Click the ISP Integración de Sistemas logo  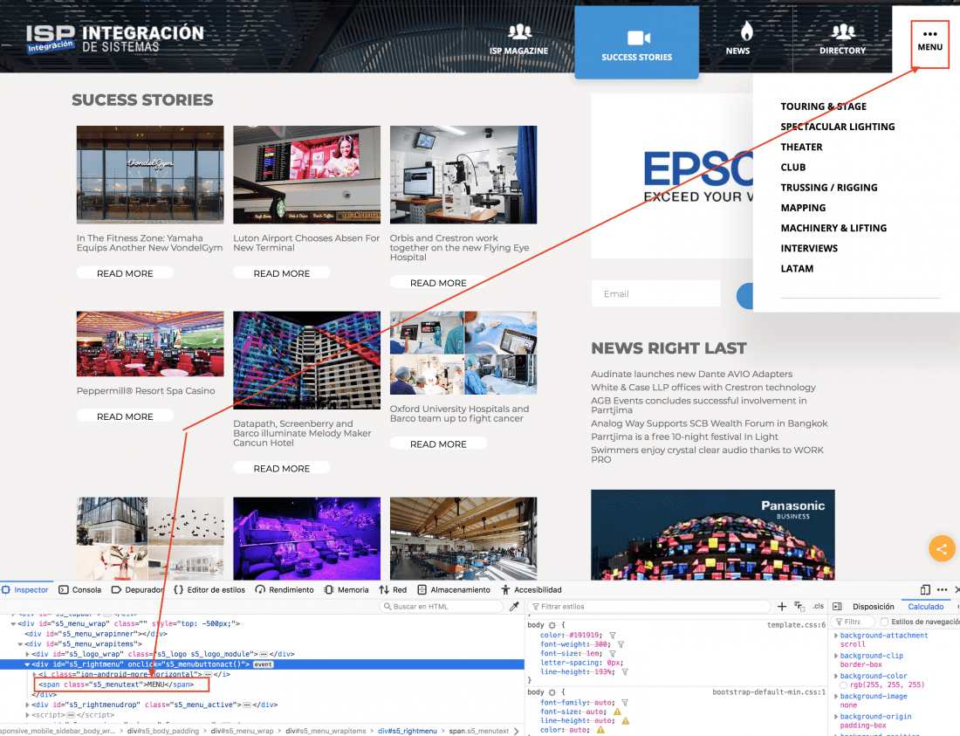(115, 38)
